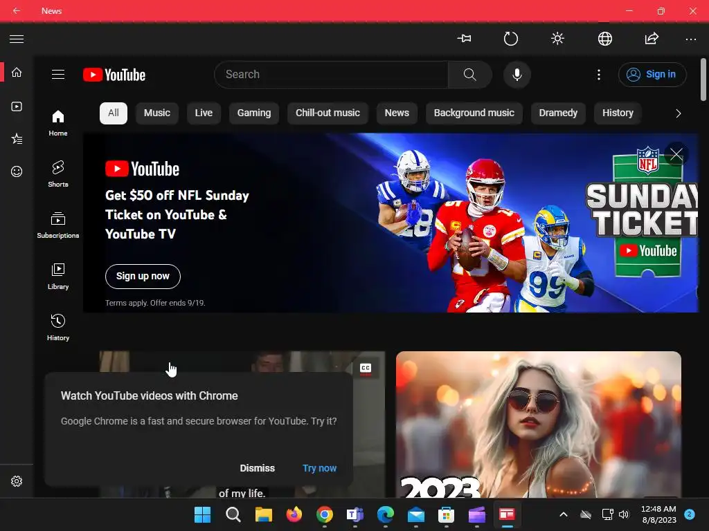709x531 pixels.
Task: Click Sign up now button
Action: pos(143,277)
